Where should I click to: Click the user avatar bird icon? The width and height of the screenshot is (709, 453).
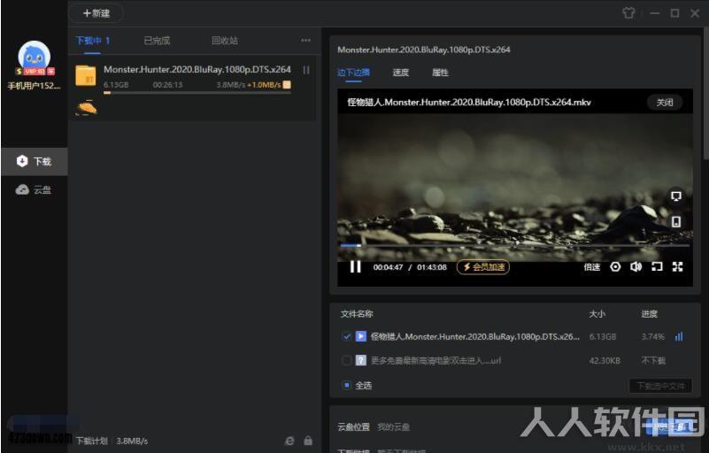(x=34, y=56)
